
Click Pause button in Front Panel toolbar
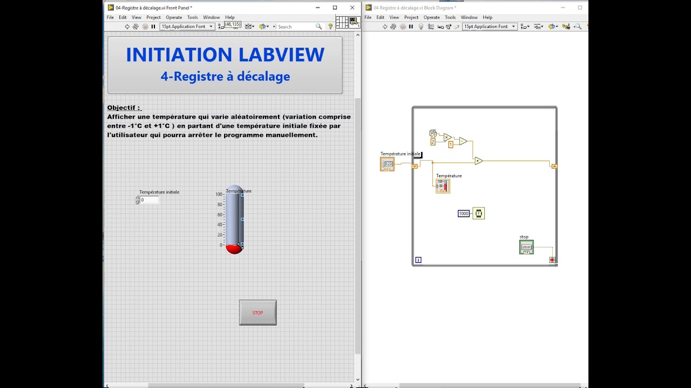153,26
